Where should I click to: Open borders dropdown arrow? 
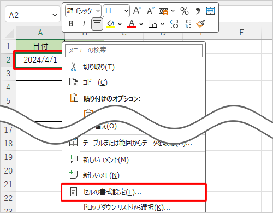coord(162,24)
